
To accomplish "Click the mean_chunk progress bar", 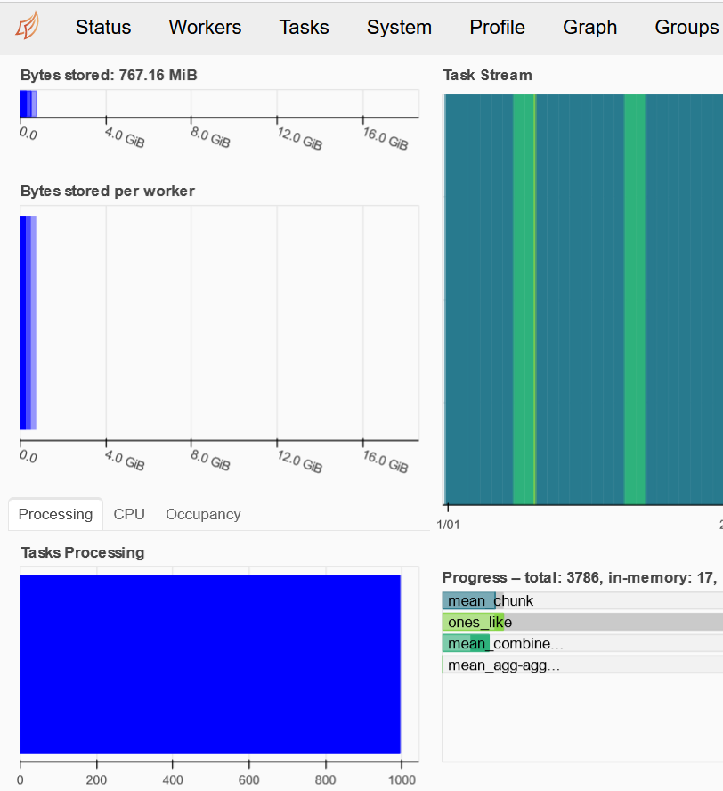I will point(582,600).
